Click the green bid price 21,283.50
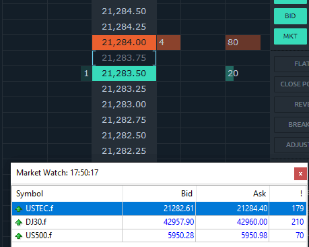 (124, 74)
